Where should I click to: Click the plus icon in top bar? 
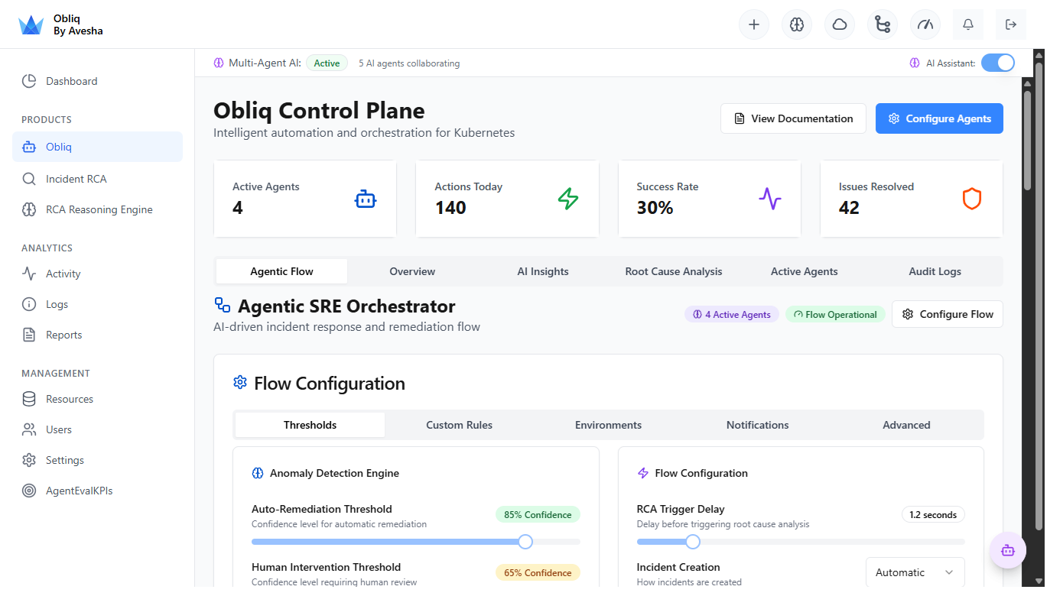pos(754,24)
